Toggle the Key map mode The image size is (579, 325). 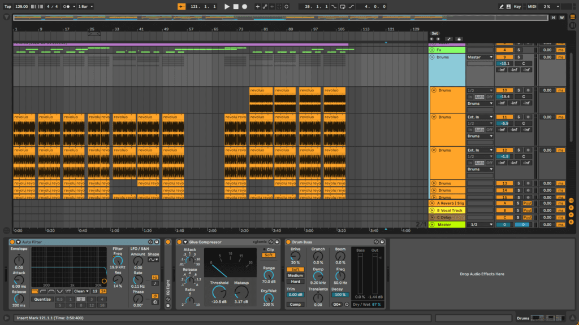pyautogui.click(x=517, y=7)
